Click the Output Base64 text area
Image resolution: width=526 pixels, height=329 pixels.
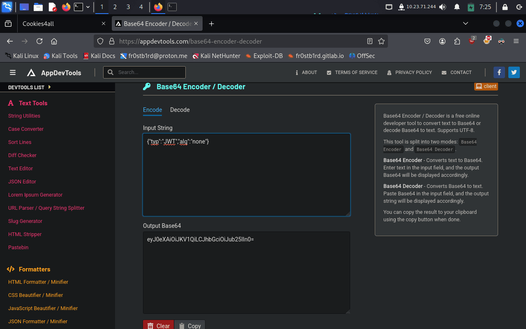click(x=247, y=273)
